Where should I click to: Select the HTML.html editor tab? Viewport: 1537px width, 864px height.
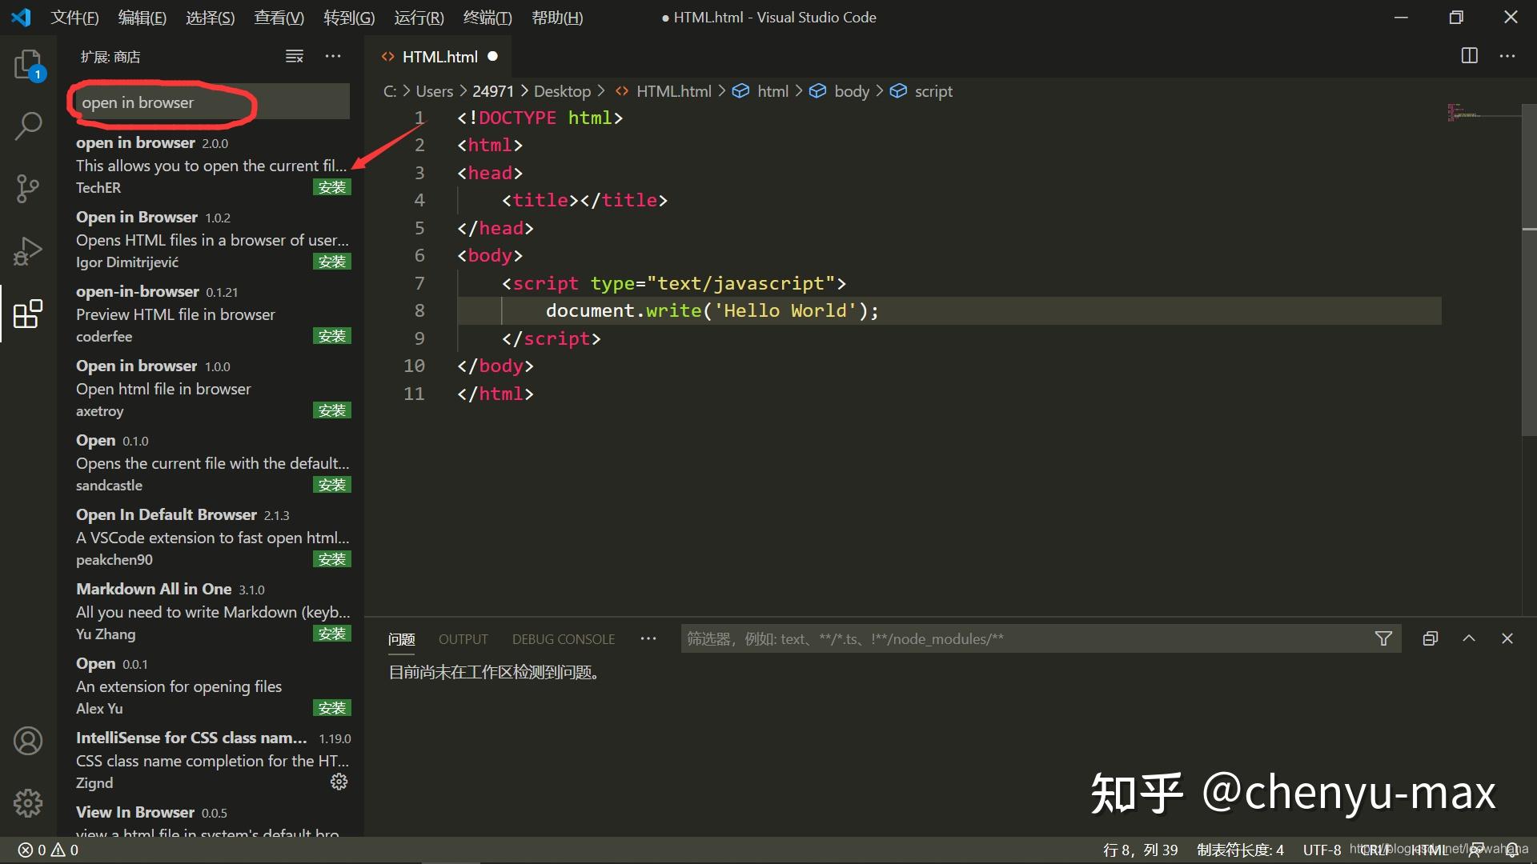[x=439, y=56]
